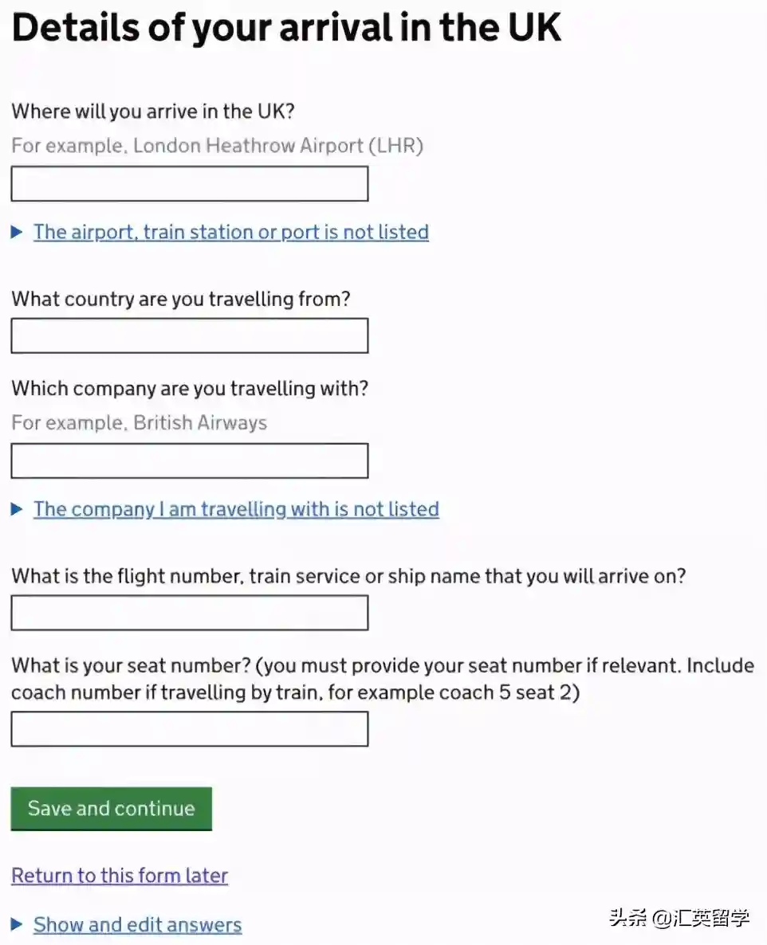767x945 pixels.
Task: Click the 'Details of your arrival in the UK' heading
Action: point(286,27)
